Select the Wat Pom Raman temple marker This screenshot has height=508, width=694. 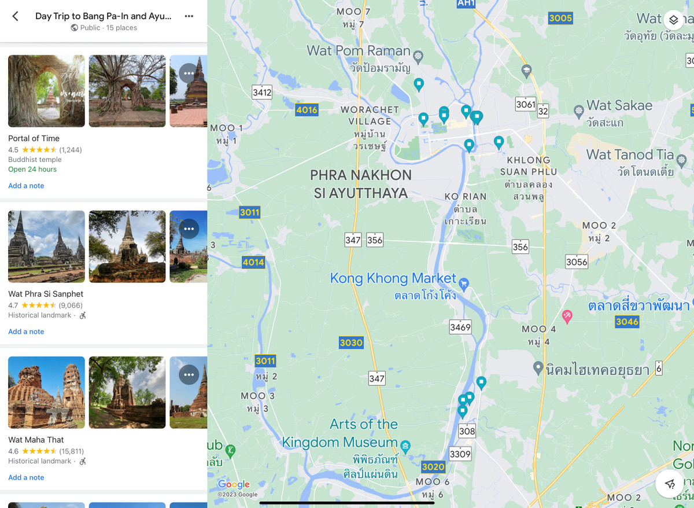point(419,56)
